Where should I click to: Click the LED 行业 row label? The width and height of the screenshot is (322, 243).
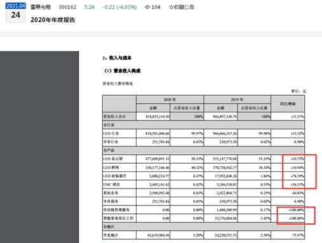pos(111,133)
